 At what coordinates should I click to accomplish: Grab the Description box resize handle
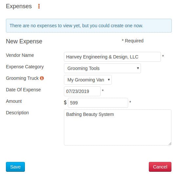170,144
